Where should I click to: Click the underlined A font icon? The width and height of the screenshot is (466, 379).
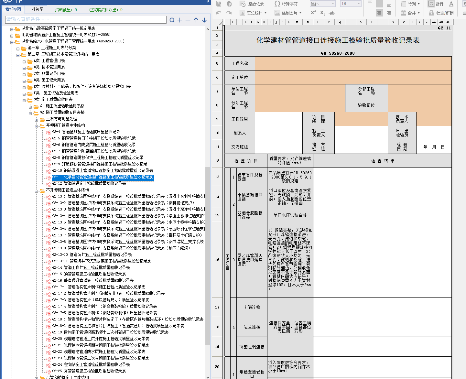(x=451, y=4)
